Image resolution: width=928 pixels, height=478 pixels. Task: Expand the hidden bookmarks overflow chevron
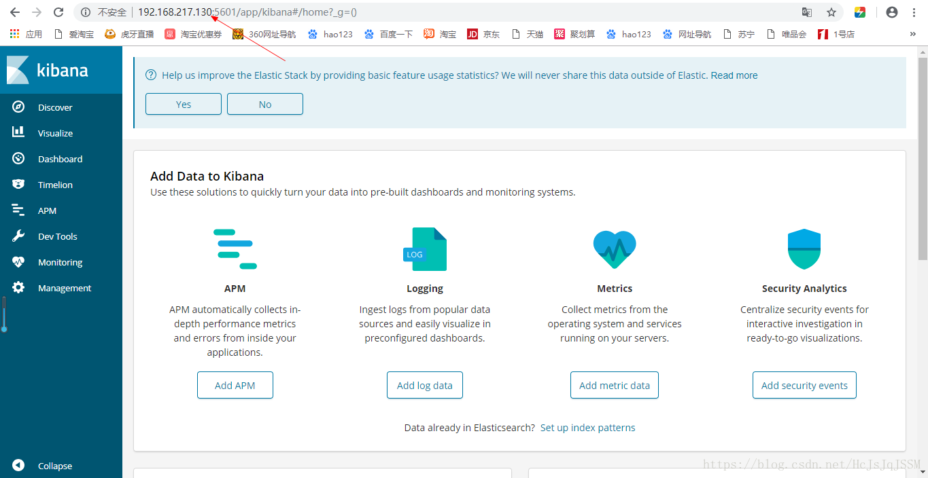[x=912, y=34]
